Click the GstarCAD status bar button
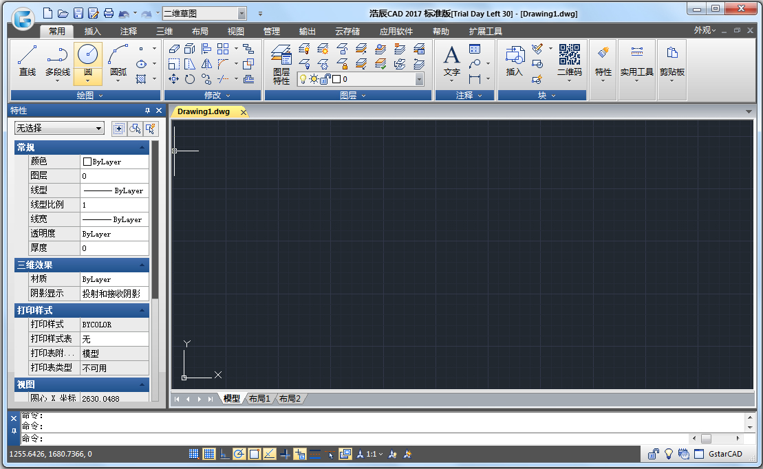Viewport: 763px width, 469px height. pos(725,454)
